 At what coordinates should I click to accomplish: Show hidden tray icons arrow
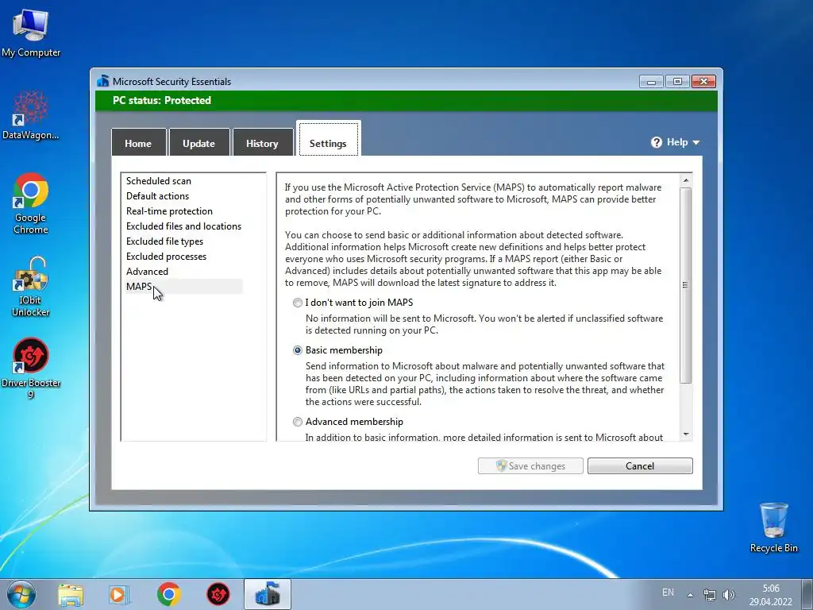(690, 594)
